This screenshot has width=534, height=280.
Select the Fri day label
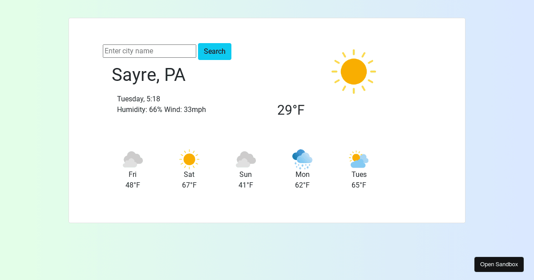133,174
